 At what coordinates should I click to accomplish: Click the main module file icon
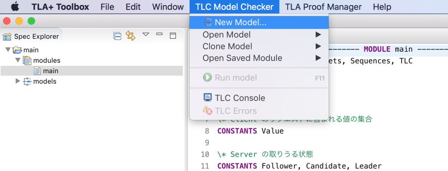pyautogui.click(x=37, y=71)
